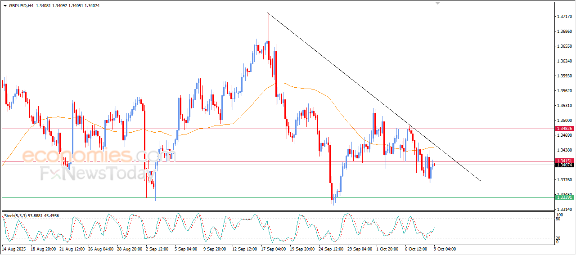Click the 14 Aug 2025 date label

(14, 249)
